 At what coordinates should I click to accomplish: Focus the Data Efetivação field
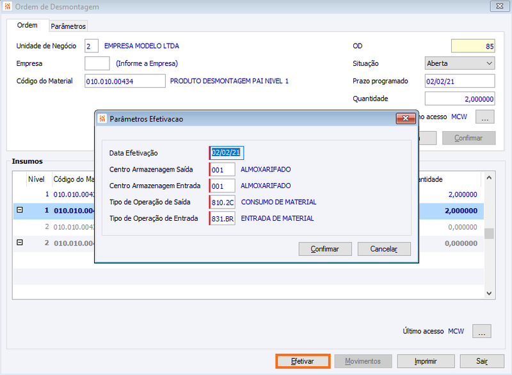[227, 153]
